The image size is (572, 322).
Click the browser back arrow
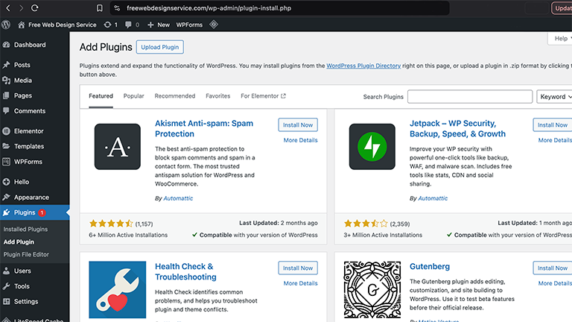[x=8, y=7]
